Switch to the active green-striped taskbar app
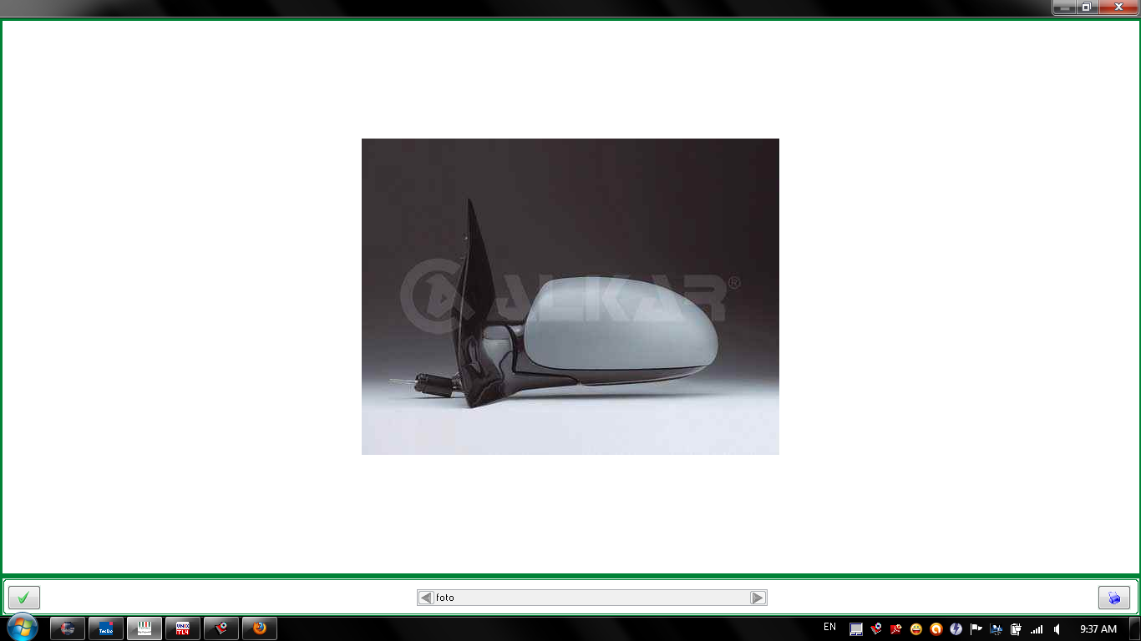This screenshot has width=1141, height=641. click(x=145, y=628)
